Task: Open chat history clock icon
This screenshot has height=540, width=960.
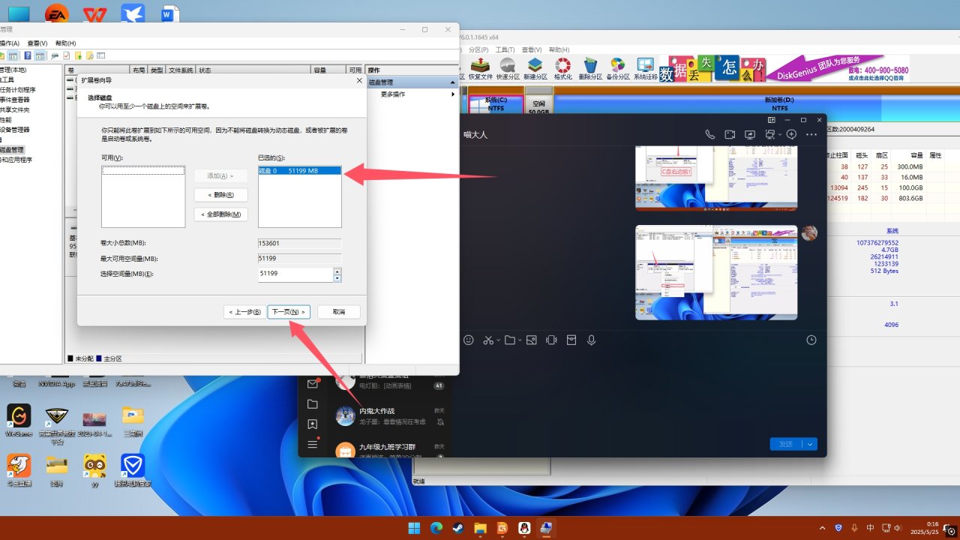Action: click(x=811, y=340)
